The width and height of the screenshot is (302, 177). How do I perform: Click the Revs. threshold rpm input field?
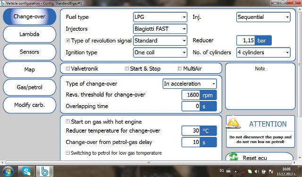(191, 95)
